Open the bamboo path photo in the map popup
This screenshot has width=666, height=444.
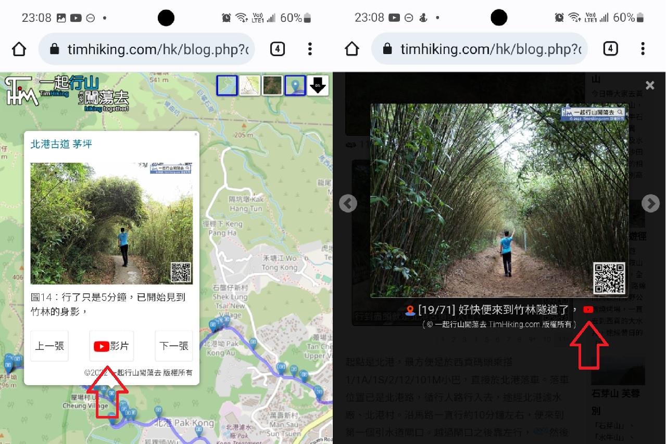[111, 224]
